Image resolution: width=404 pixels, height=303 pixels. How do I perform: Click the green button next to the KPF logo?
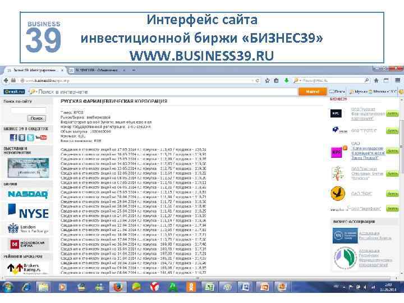point(392,151)
